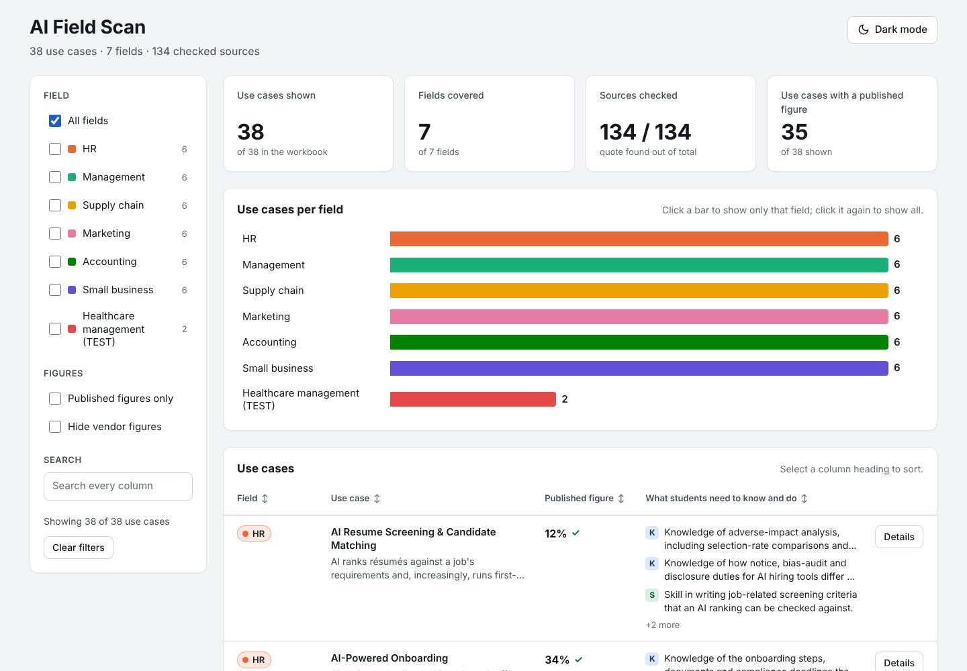Click the sort arrows next to Use case column
The height and width of the screenshot is (671, 967).
click(377, 499)
